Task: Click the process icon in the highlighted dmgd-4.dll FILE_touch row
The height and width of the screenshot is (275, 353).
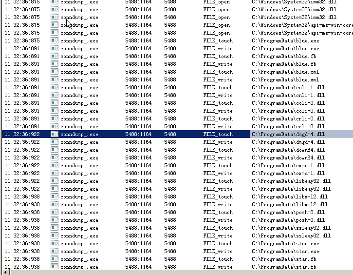Action: (x=55, y=134)
